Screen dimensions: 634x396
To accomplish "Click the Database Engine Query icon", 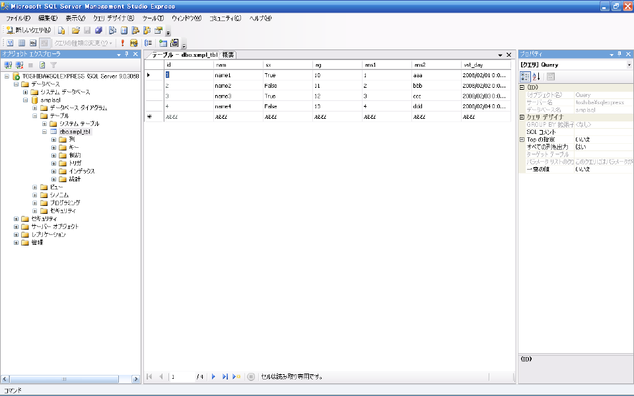I will click(61, 30).
